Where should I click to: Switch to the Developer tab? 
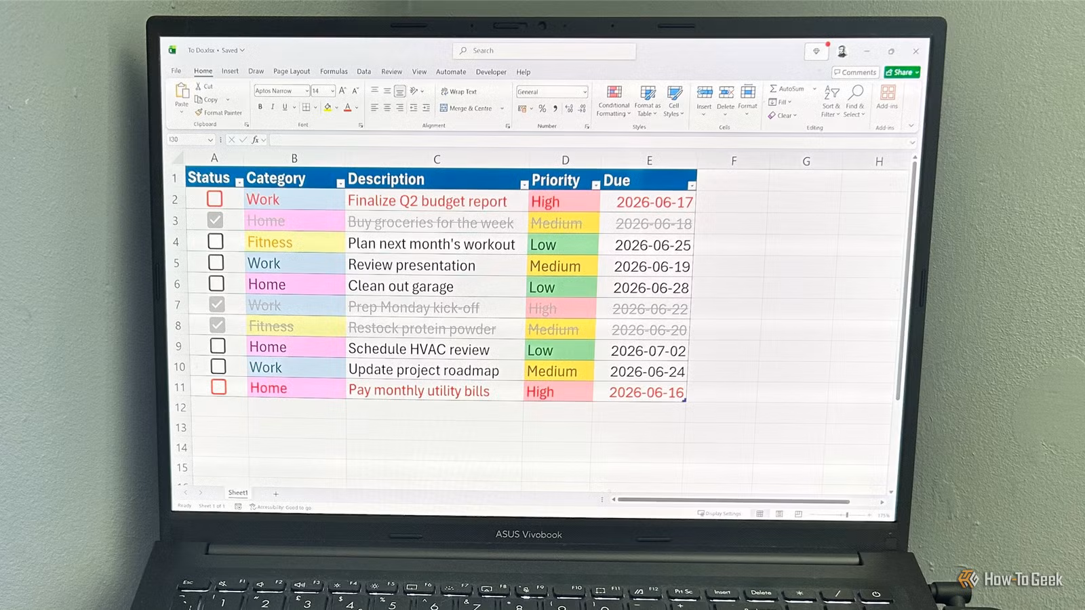tap(491, 72)
